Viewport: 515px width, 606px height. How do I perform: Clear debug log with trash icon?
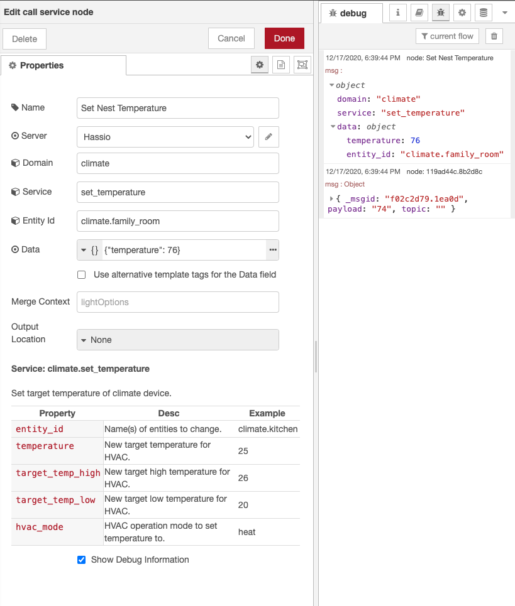tap(494, 36)
